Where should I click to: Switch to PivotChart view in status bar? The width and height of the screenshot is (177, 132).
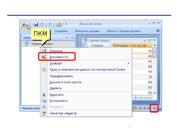pyautogui.click(x=145, y=108)
